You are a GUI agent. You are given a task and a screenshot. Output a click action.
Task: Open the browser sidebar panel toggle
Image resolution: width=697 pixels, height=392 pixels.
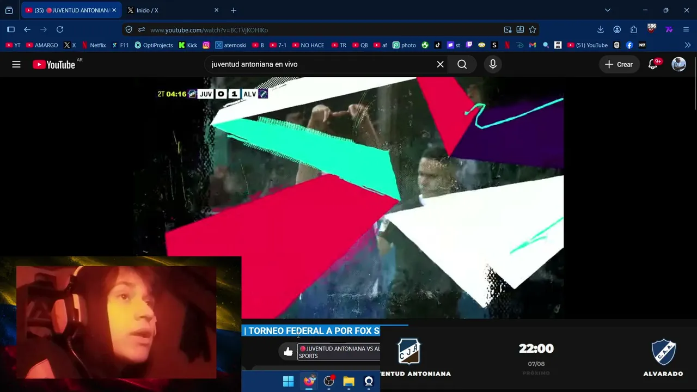coord(10,29)
